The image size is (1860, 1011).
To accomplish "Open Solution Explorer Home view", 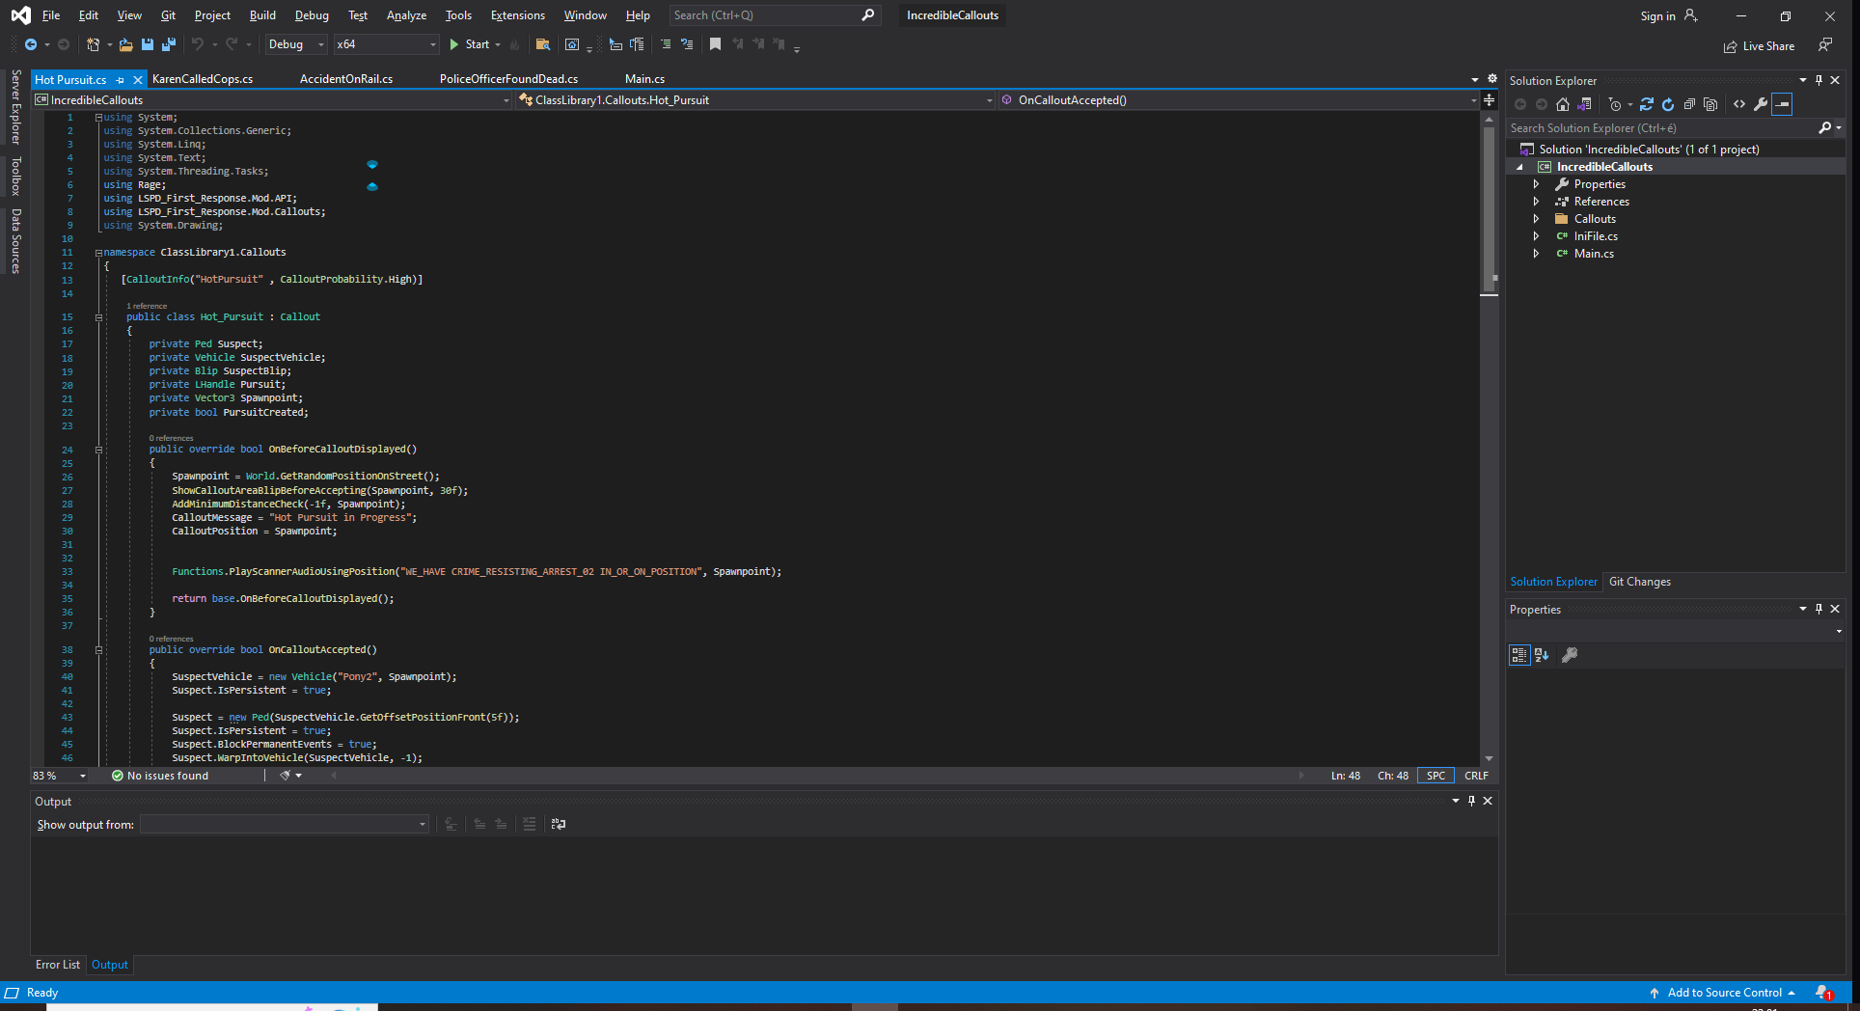I will pos(1563,104).
